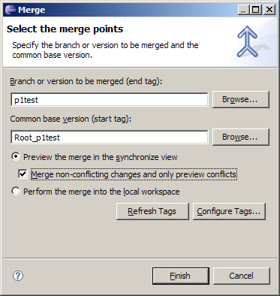Screen dimensions: 280x296
Task: Click the end tag field containing p1test
Action: pyautogui.click(x=110, y=100)
